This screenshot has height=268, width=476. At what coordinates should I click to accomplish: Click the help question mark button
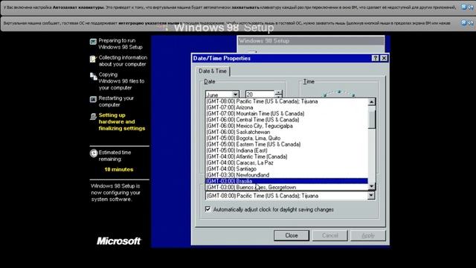coord(376,58)
